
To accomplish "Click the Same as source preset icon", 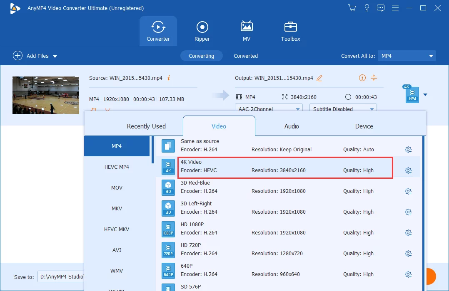I will tap(168, 146).
